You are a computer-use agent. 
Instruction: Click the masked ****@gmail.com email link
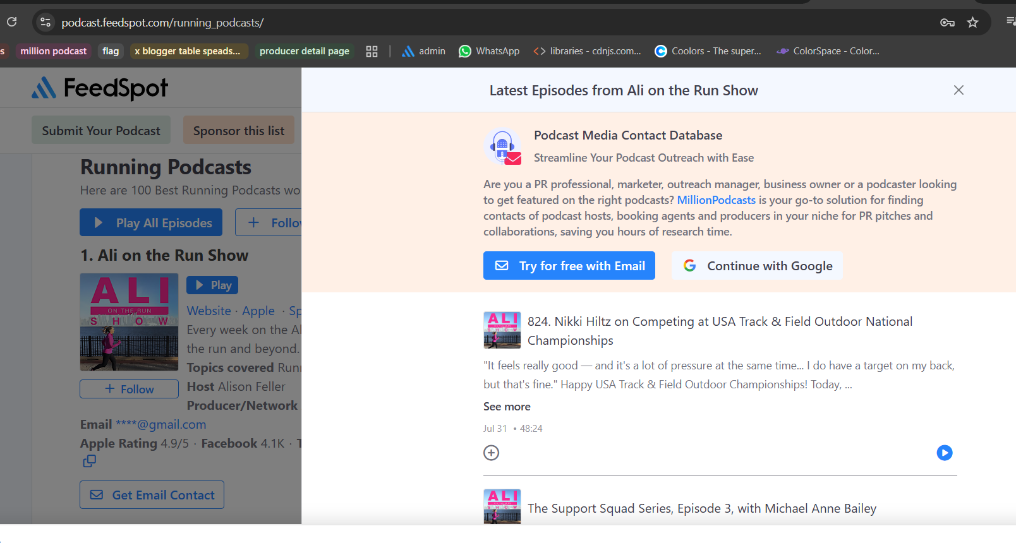pos(160,424)
